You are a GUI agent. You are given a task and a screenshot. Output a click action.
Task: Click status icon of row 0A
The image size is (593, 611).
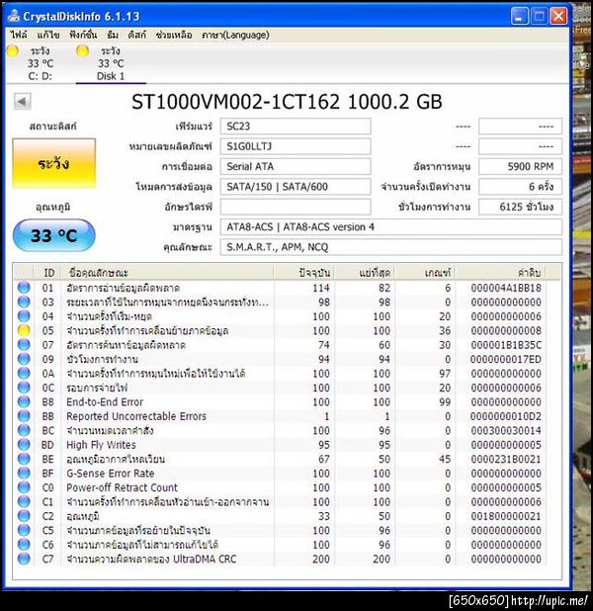click(24, 374)
